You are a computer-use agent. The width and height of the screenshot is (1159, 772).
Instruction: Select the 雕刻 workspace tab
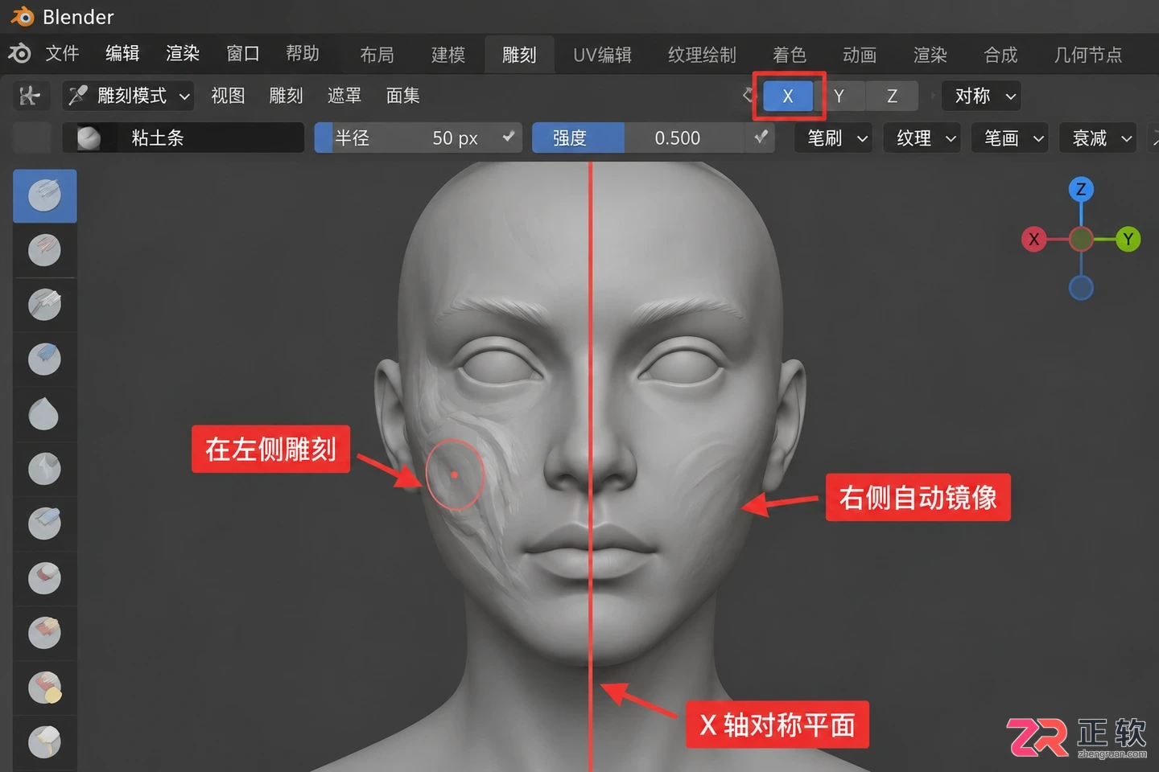pos(519,55)
